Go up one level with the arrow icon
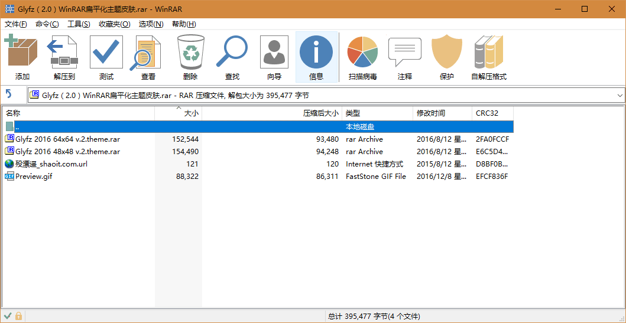This screenshot has height=323, width=626. tap(9, 95)
